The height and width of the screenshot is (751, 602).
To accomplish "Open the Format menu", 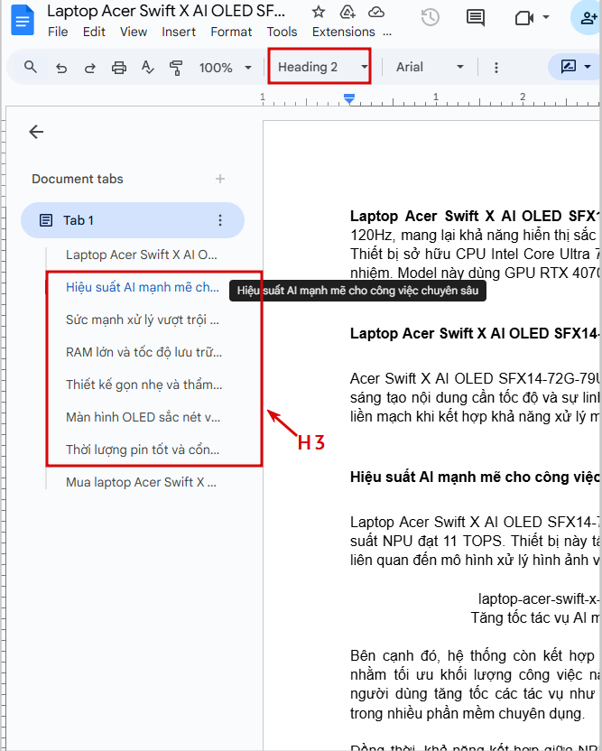I will (x=231, y=32).
